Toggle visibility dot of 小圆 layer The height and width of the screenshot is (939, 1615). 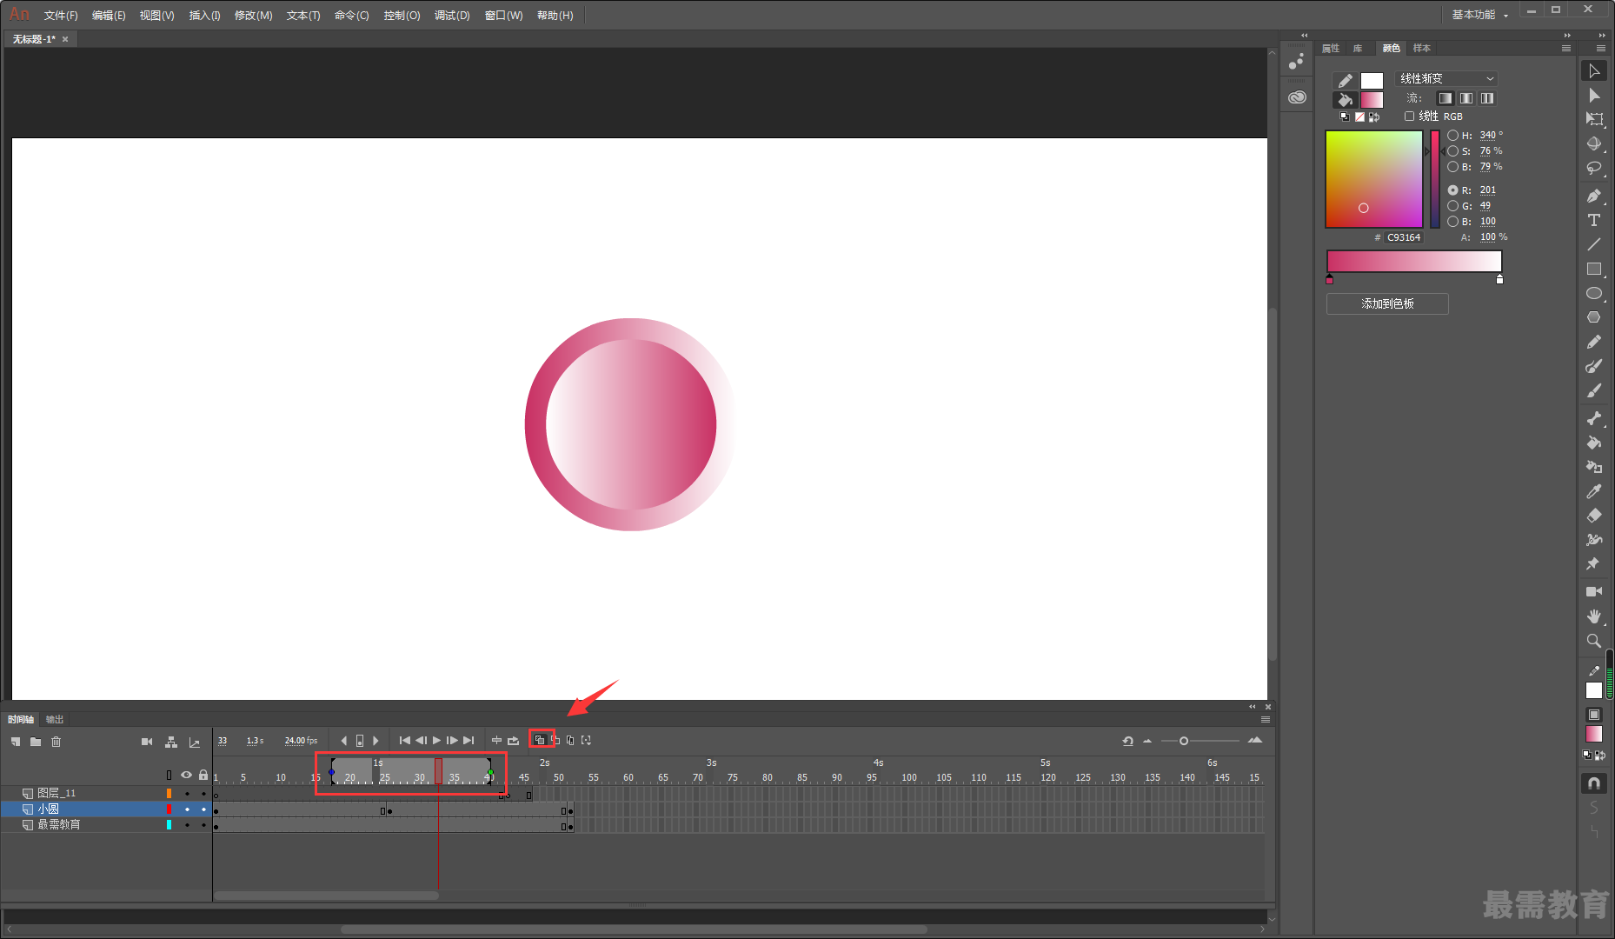187,809
